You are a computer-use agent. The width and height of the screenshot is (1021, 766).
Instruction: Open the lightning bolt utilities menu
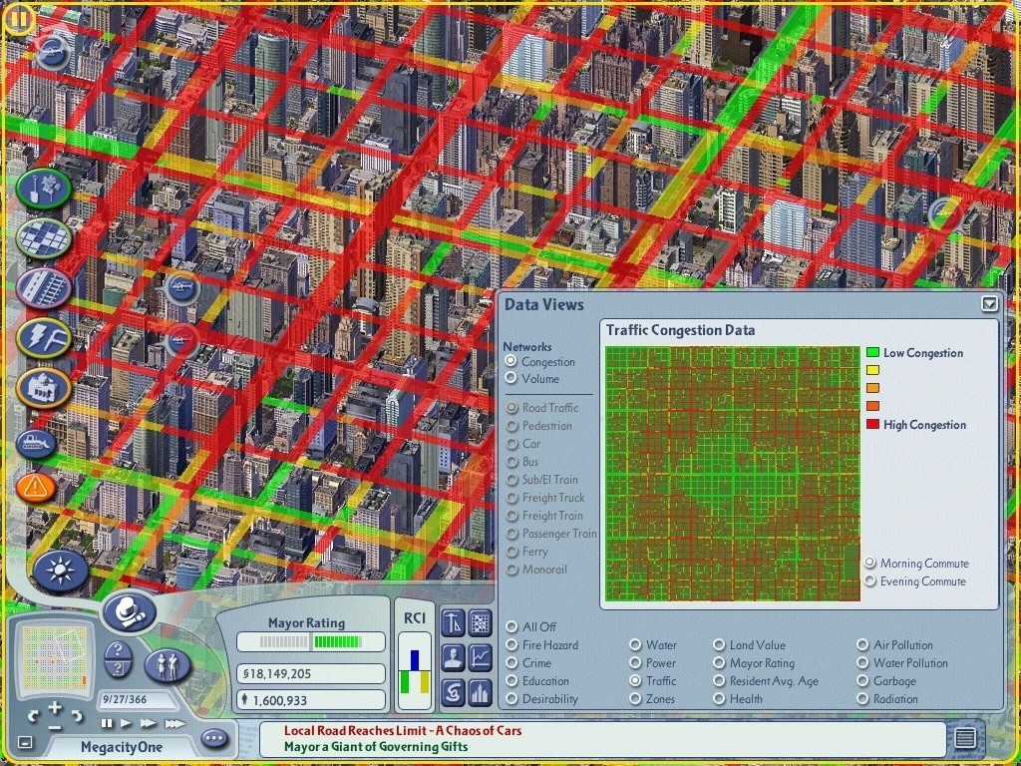pyautogui.click(x=44, y=337)
